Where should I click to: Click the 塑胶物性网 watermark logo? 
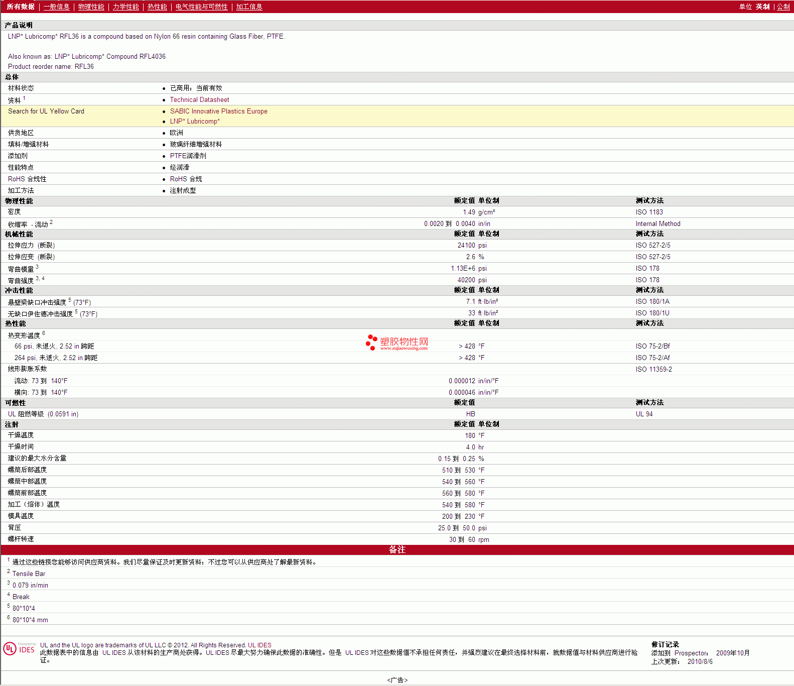click(397, 342)
